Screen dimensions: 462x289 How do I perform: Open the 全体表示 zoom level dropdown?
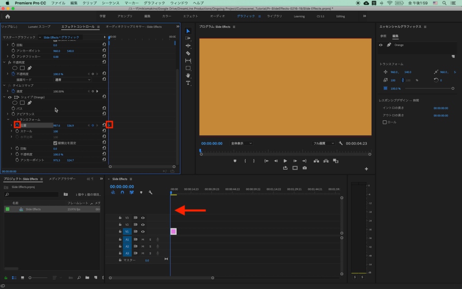click(241, 143)
